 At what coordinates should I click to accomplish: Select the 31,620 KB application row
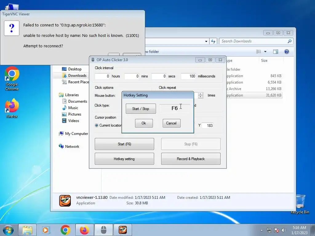[254, 95]
